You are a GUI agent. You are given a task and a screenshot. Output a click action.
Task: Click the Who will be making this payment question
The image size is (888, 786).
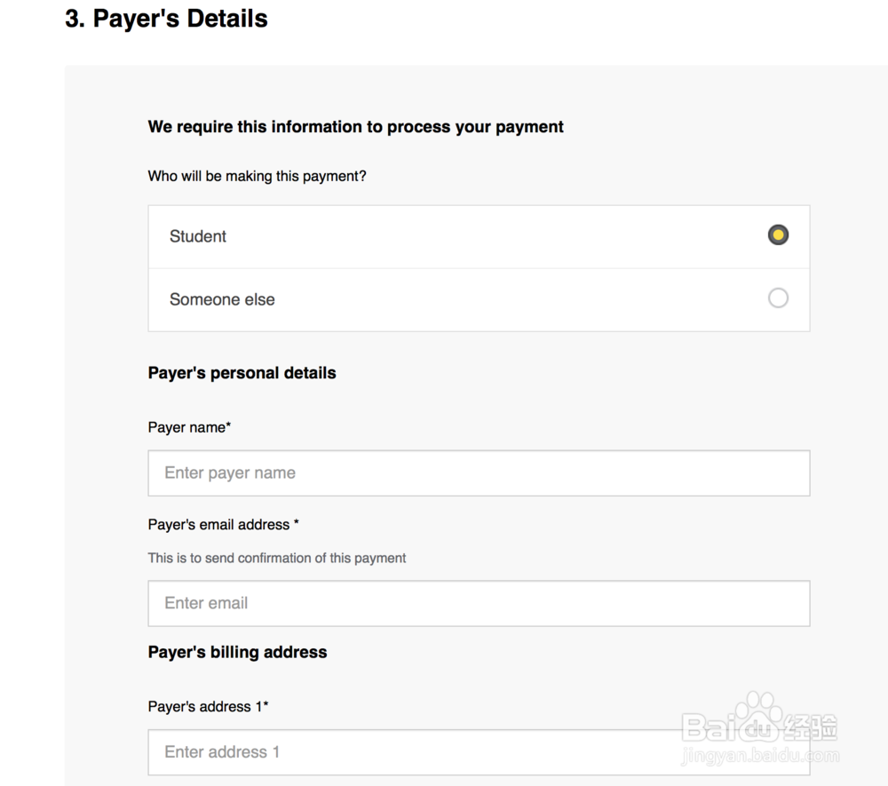click(x=257, y=176)
